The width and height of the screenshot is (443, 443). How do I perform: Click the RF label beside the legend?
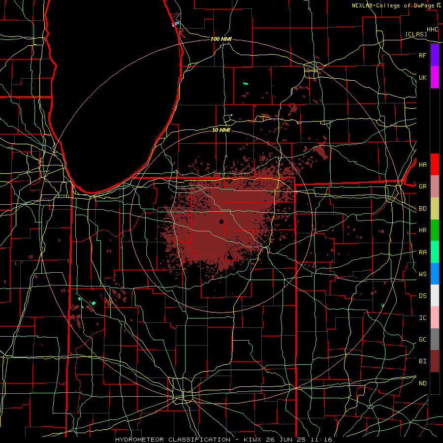click(x=422, y=55)
